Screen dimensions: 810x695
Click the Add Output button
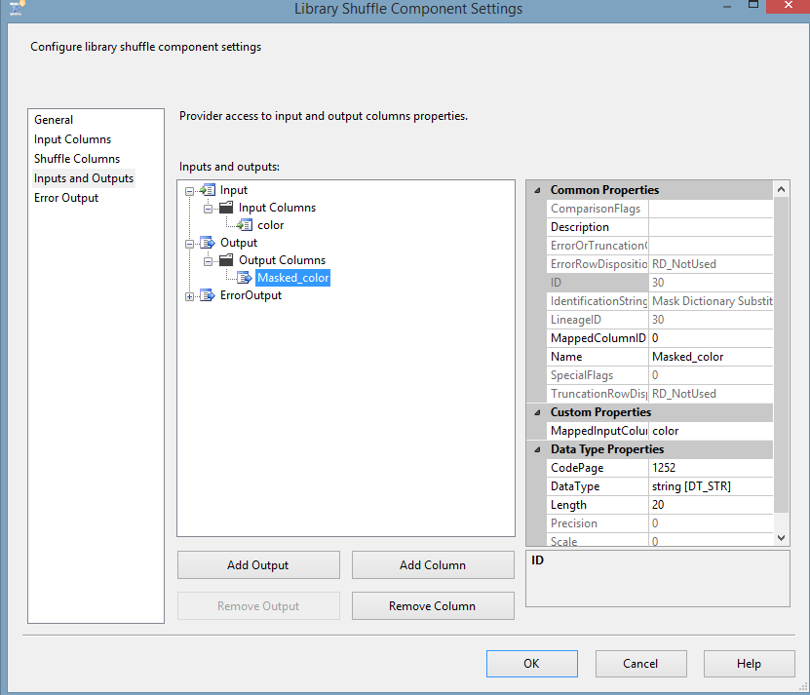pyautogui.click(x=258, y=564)
